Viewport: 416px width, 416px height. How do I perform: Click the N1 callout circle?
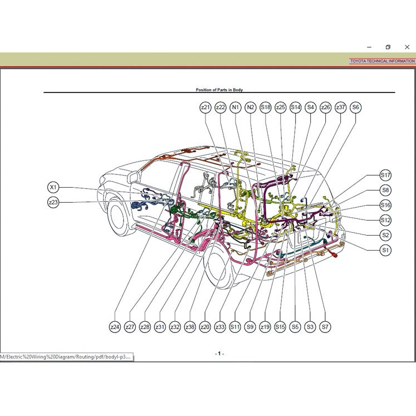click(236, 107)
